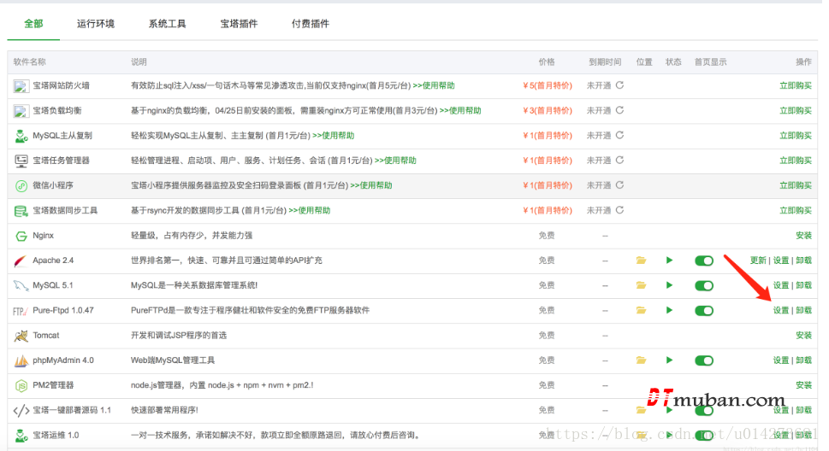Click 设置 for Pure-Ftpd 1.0.47
This screenshot has height=451, width=829.
point(780,310)
